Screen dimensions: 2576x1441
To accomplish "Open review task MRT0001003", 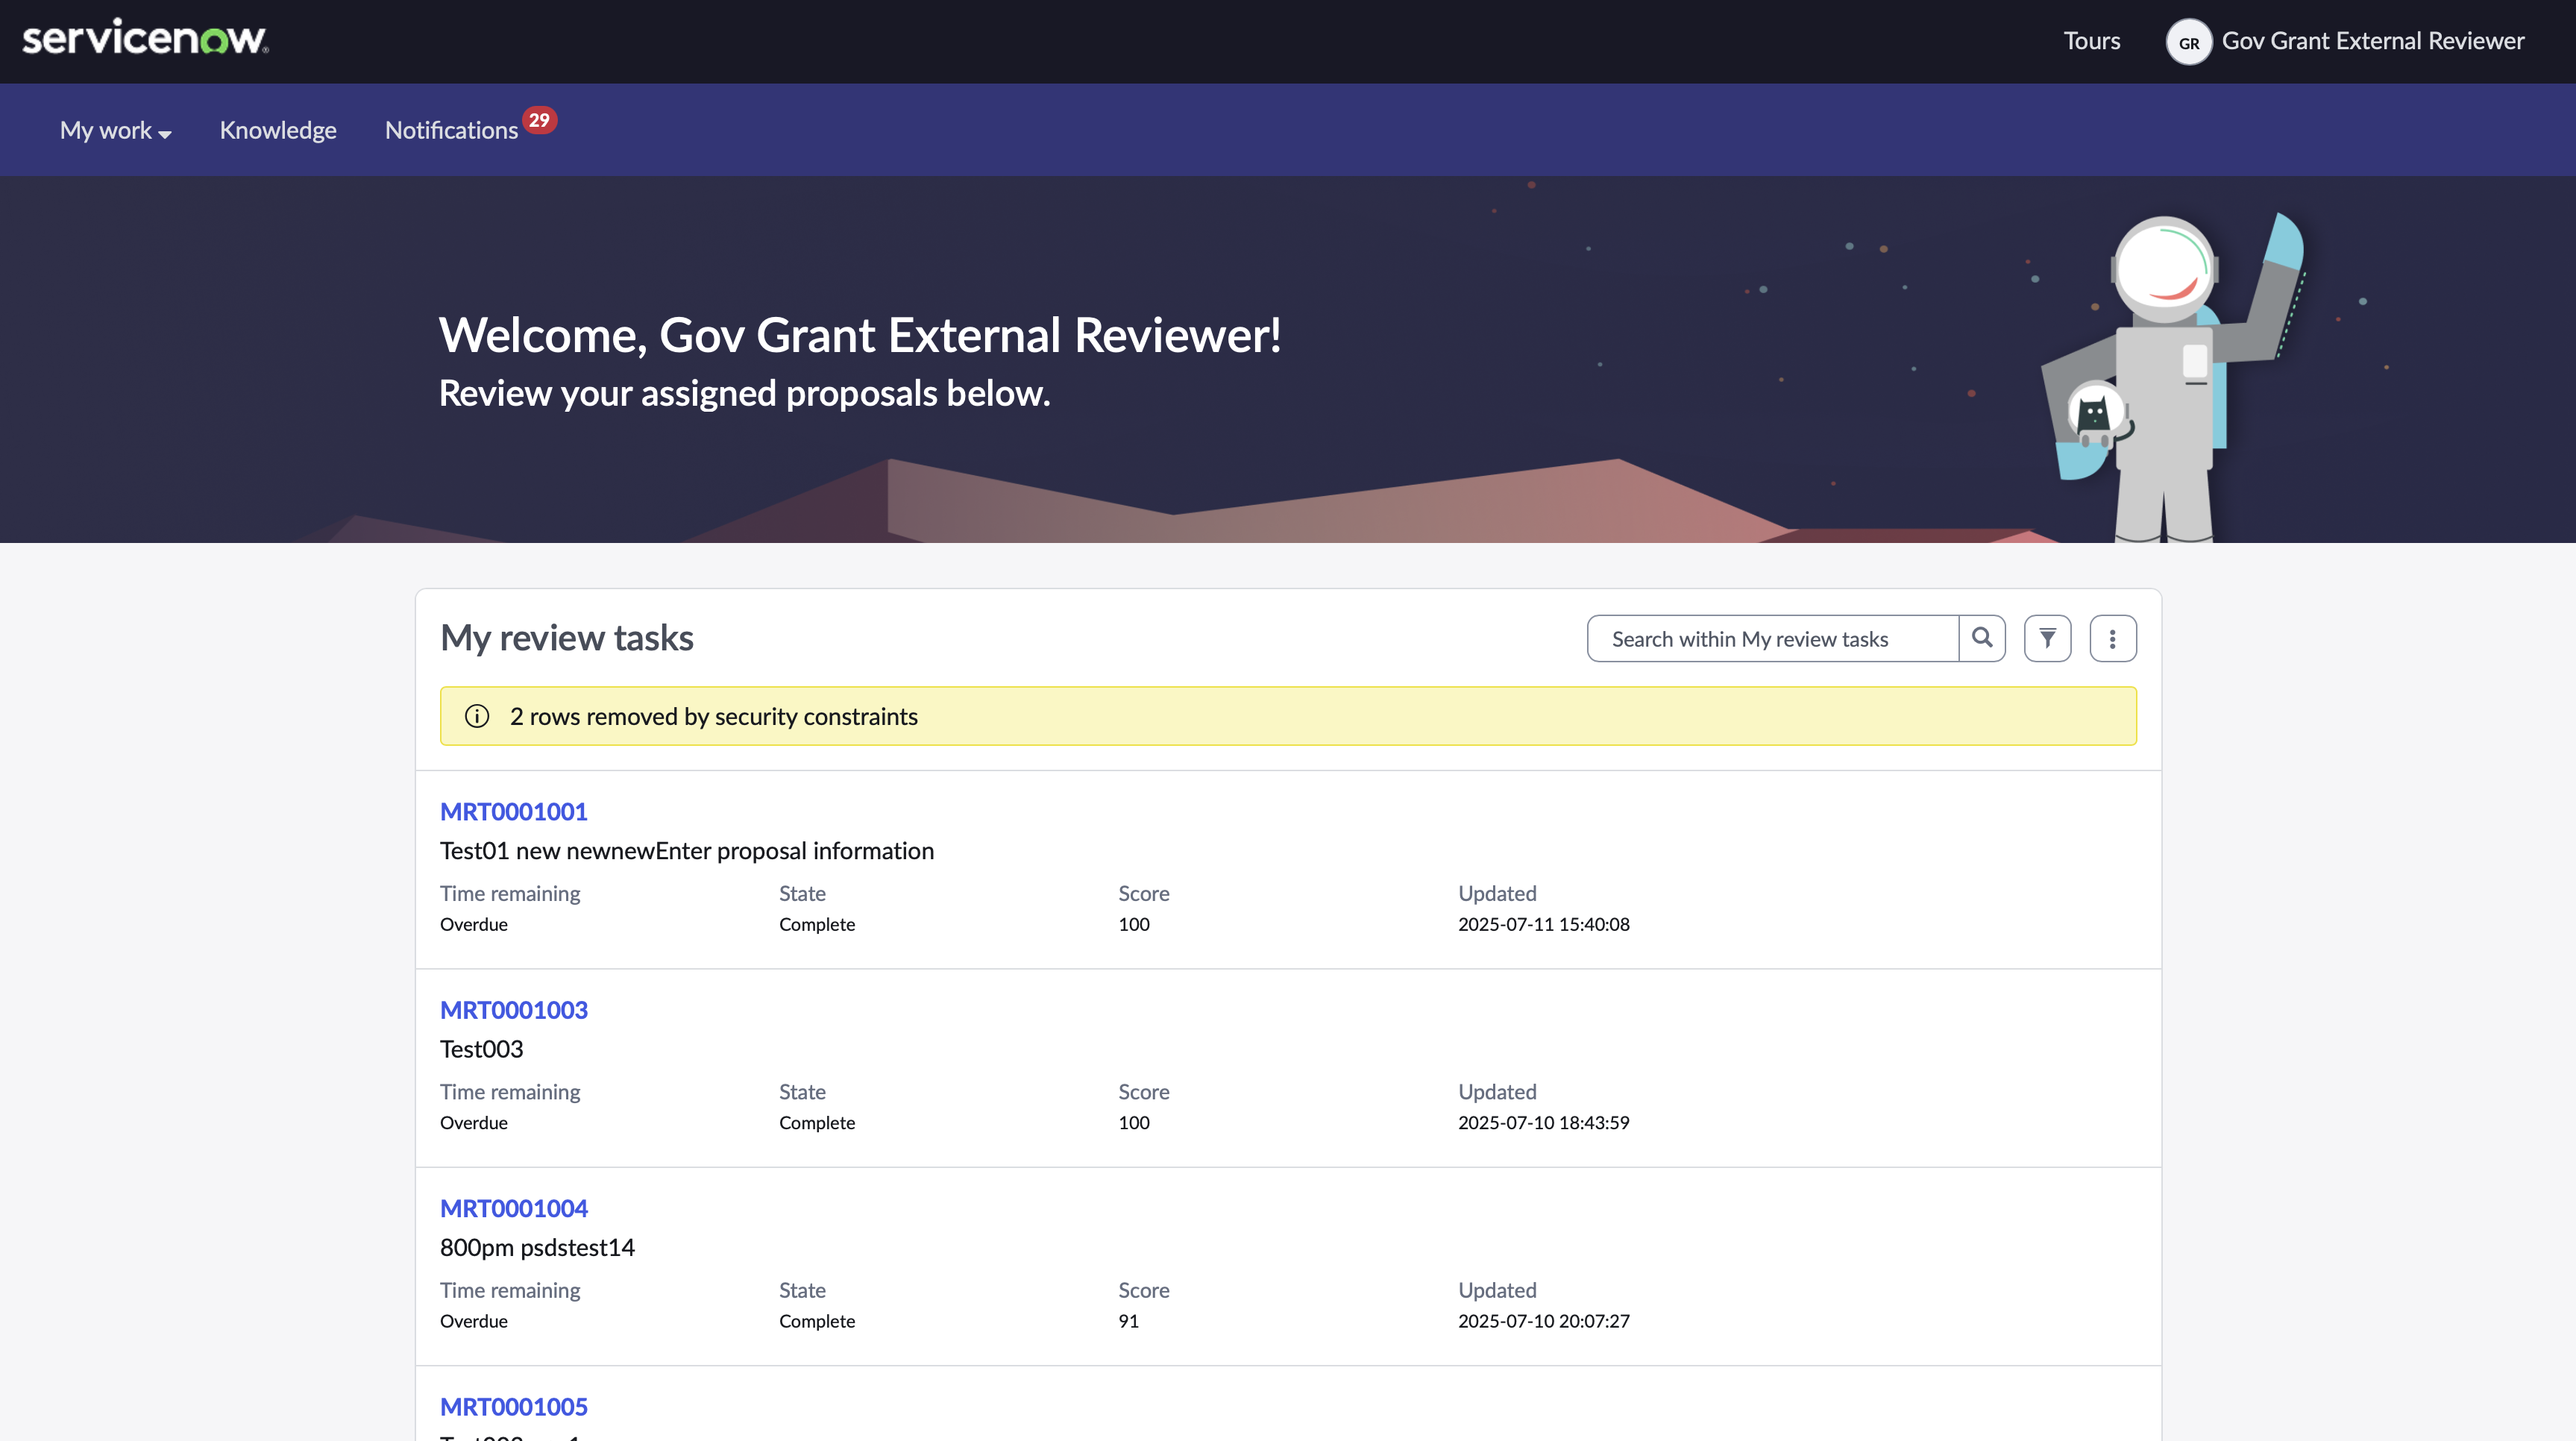I will tap(514, 1010).
